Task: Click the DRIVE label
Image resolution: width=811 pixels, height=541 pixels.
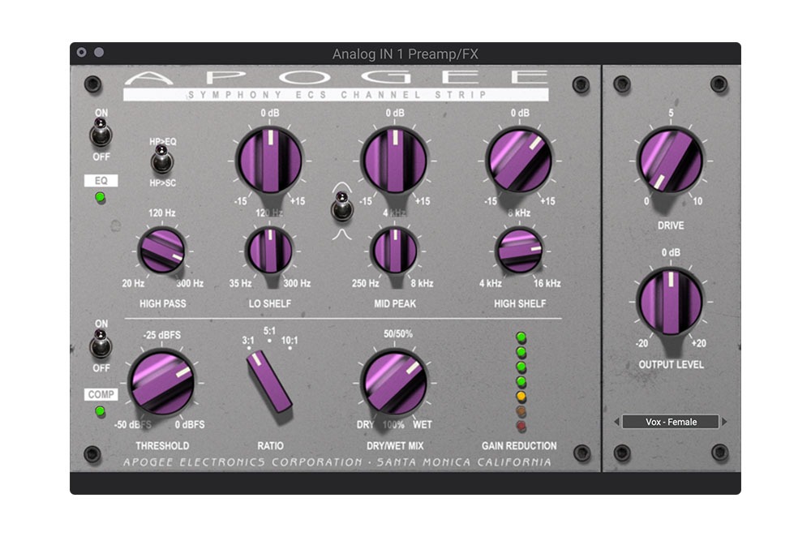Action: (671, 225)
